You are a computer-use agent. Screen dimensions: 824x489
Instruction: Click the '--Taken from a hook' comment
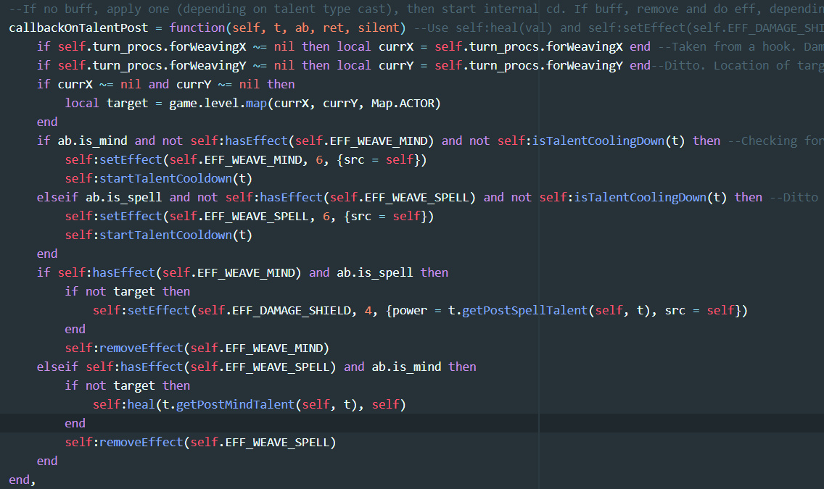[x=741, y=46]
